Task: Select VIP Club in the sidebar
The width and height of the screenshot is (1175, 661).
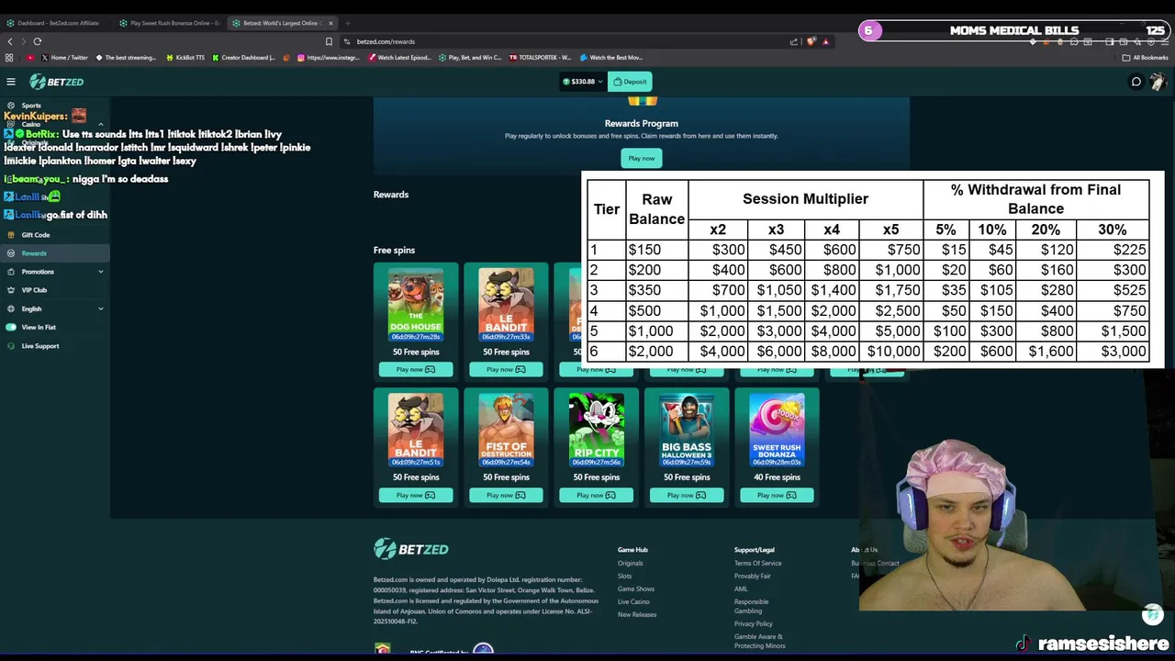Action: (55, 290)
